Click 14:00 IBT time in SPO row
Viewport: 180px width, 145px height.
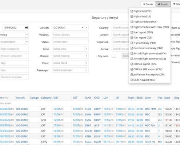(x=121, y=120)
